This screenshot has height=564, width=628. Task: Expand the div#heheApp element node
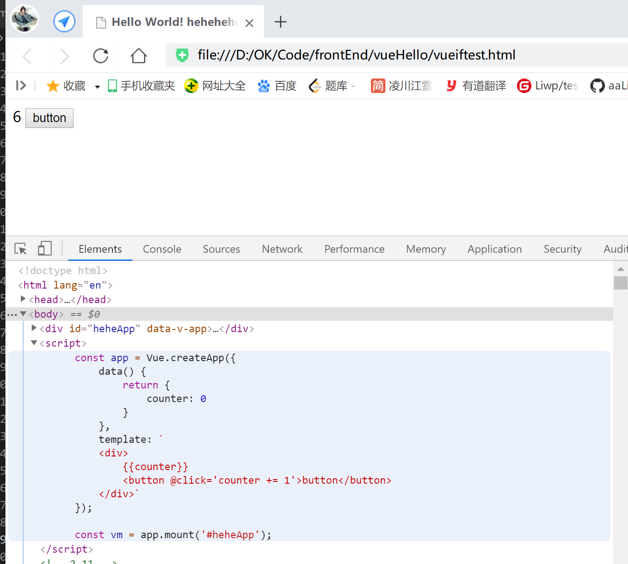pyautogui.click(x=34, y=328)
